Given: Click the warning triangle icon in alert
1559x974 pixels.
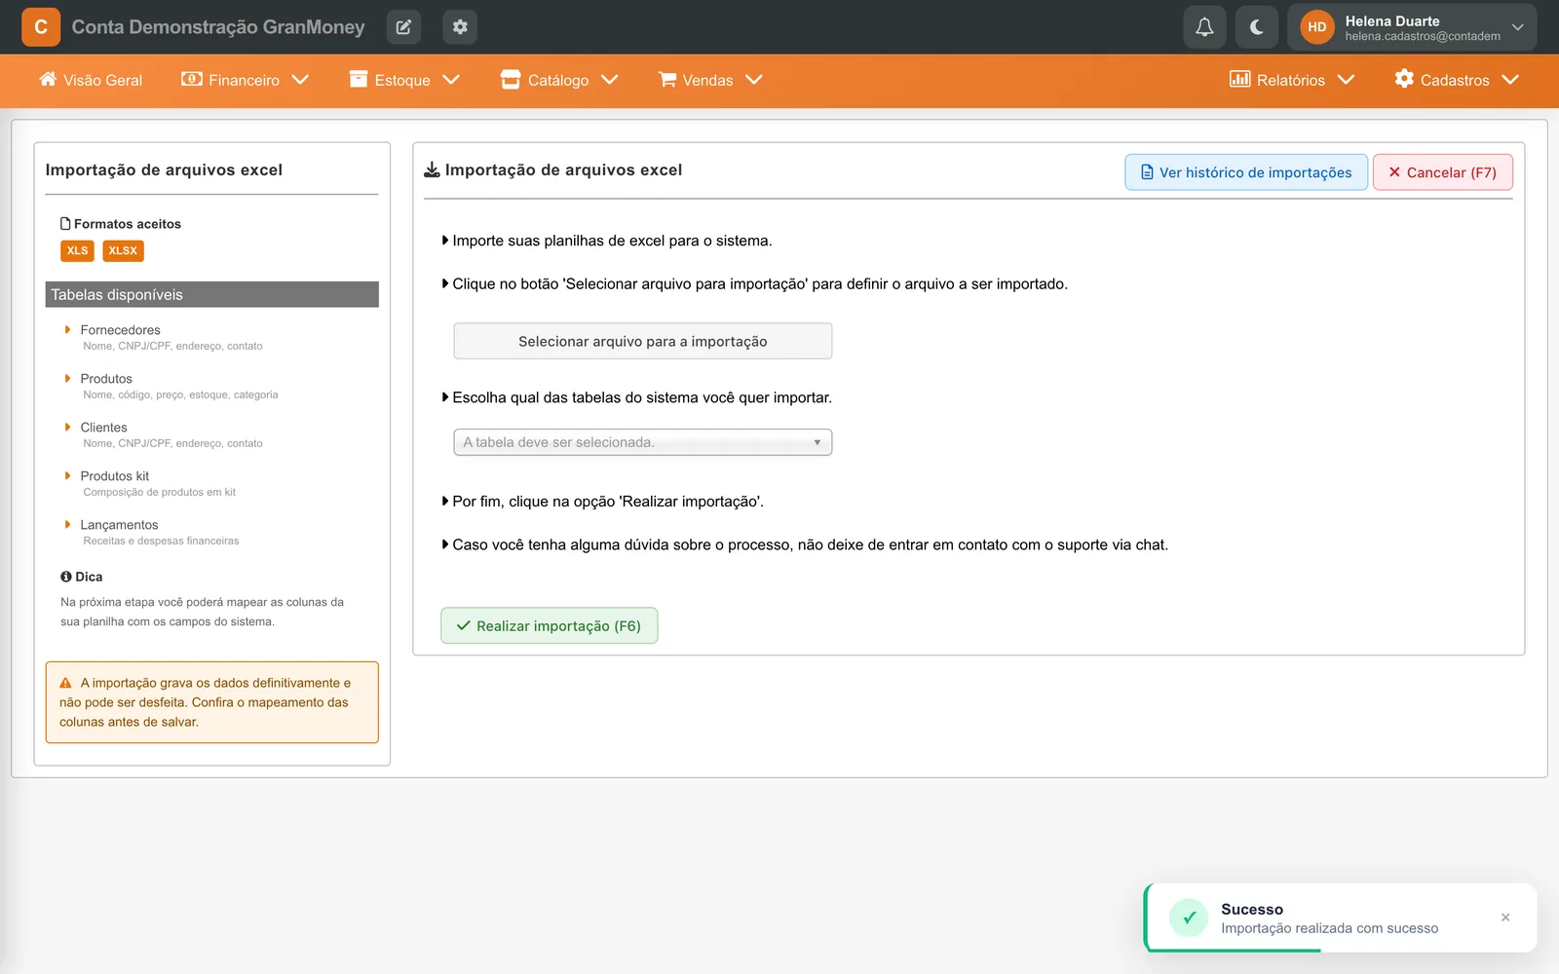Looking at the screenshot, I should [66, 683].
